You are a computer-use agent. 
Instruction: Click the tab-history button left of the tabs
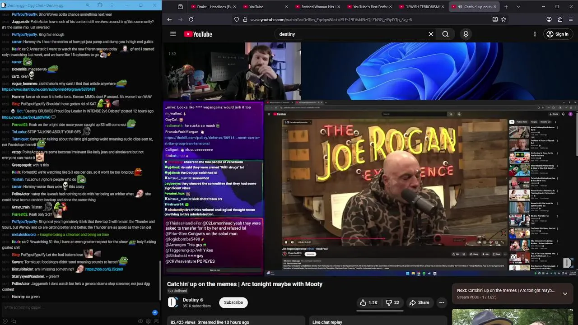[x=180, y=7]
